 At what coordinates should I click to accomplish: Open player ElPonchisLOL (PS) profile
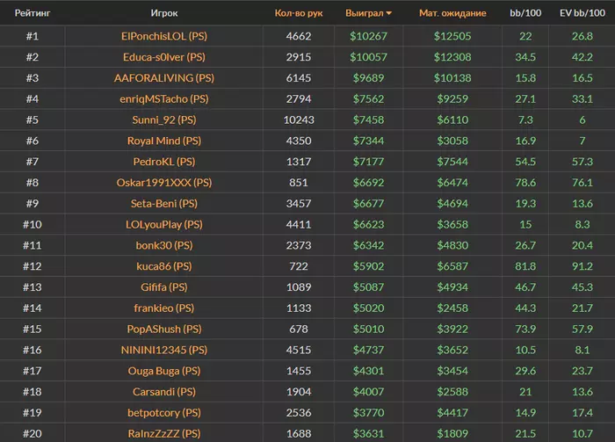163,36
